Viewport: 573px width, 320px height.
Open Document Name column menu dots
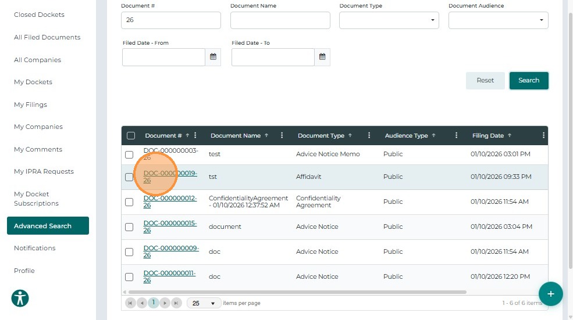[282, 135]
